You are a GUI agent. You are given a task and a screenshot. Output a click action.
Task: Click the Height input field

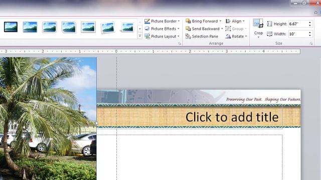298,24
